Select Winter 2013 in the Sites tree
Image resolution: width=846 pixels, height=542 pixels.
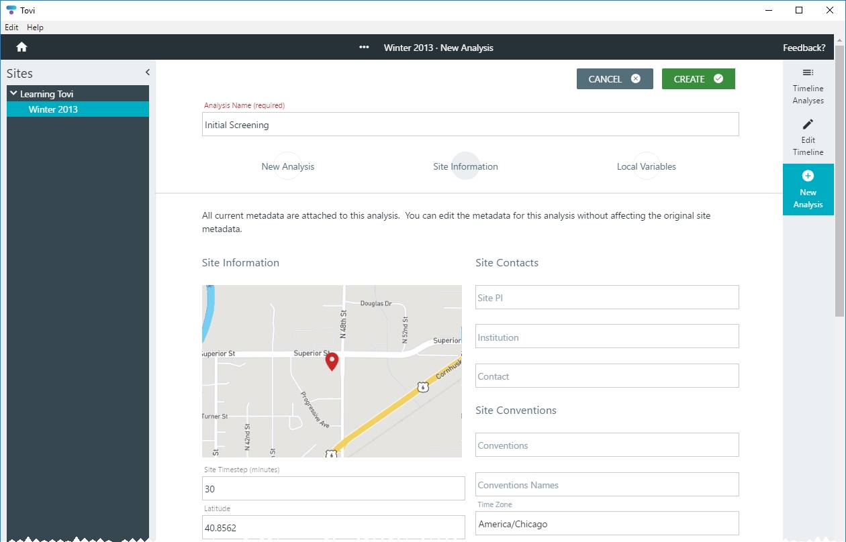[53, 109]
